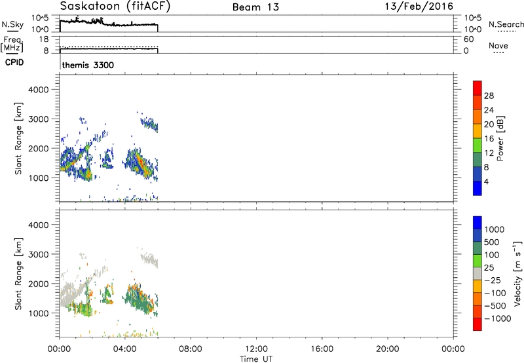Click the Power [dB] colorbar label
Image resolution: width=524 pixels, height=363 pixels.
tap(500, 138)
